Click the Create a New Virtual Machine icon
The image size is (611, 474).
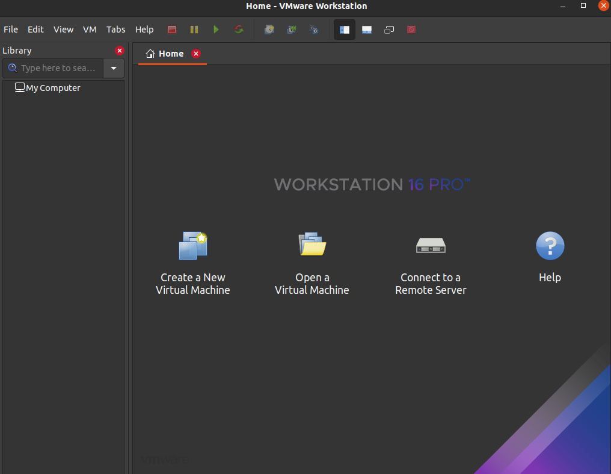click(193, 246)
